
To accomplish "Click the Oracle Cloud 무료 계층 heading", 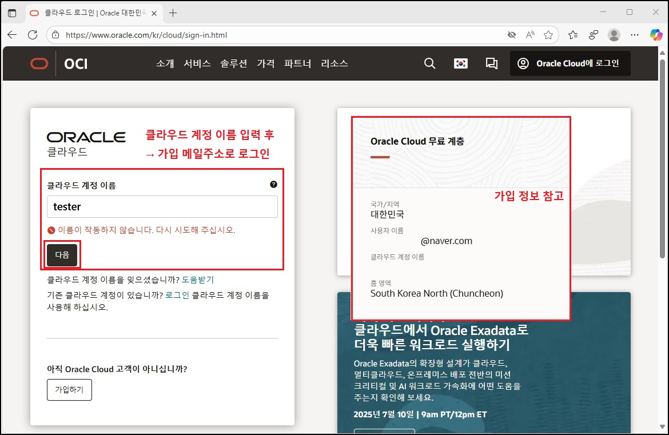I will click(417, 141).
